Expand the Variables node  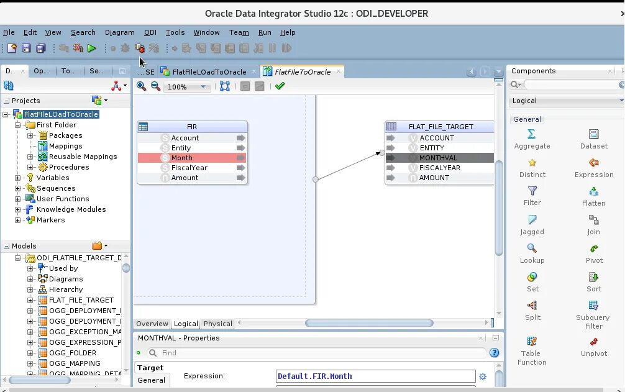[17, 178]
